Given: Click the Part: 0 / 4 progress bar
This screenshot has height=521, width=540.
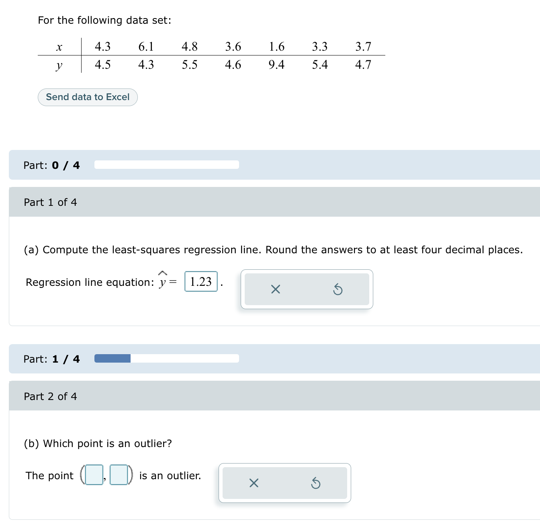Looking at the screenshot, I should 166,165.
